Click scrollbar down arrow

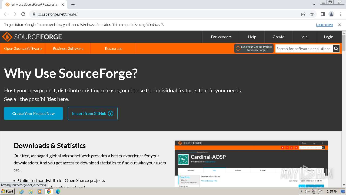tap(344, 185)
